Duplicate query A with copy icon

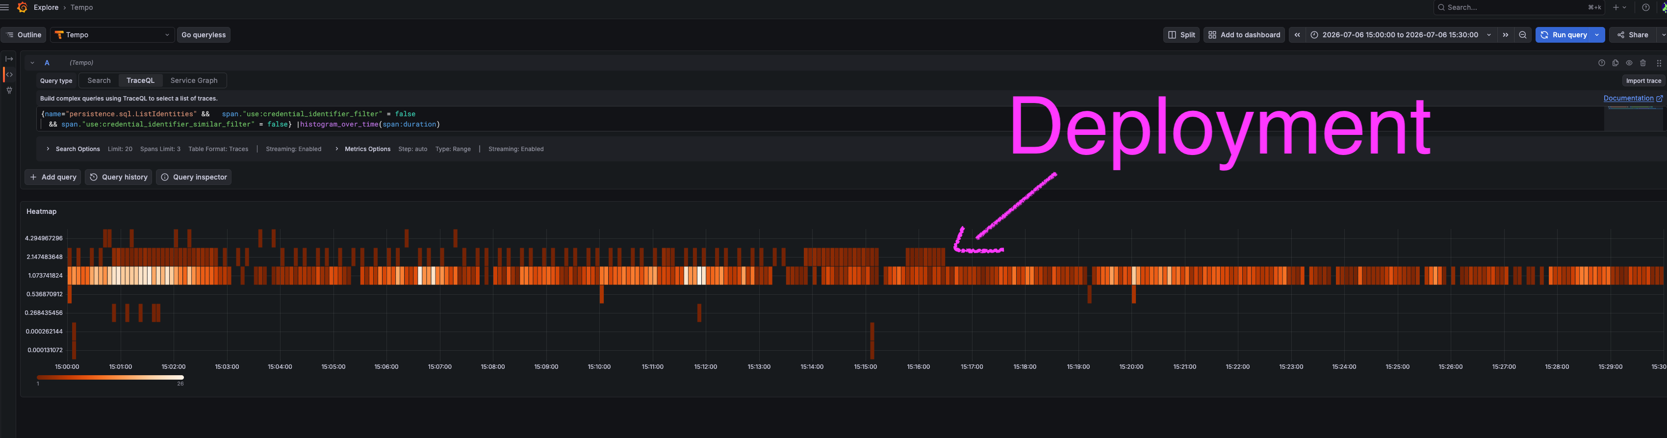coord(1615,63)
